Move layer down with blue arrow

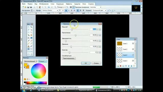[131, 66]
